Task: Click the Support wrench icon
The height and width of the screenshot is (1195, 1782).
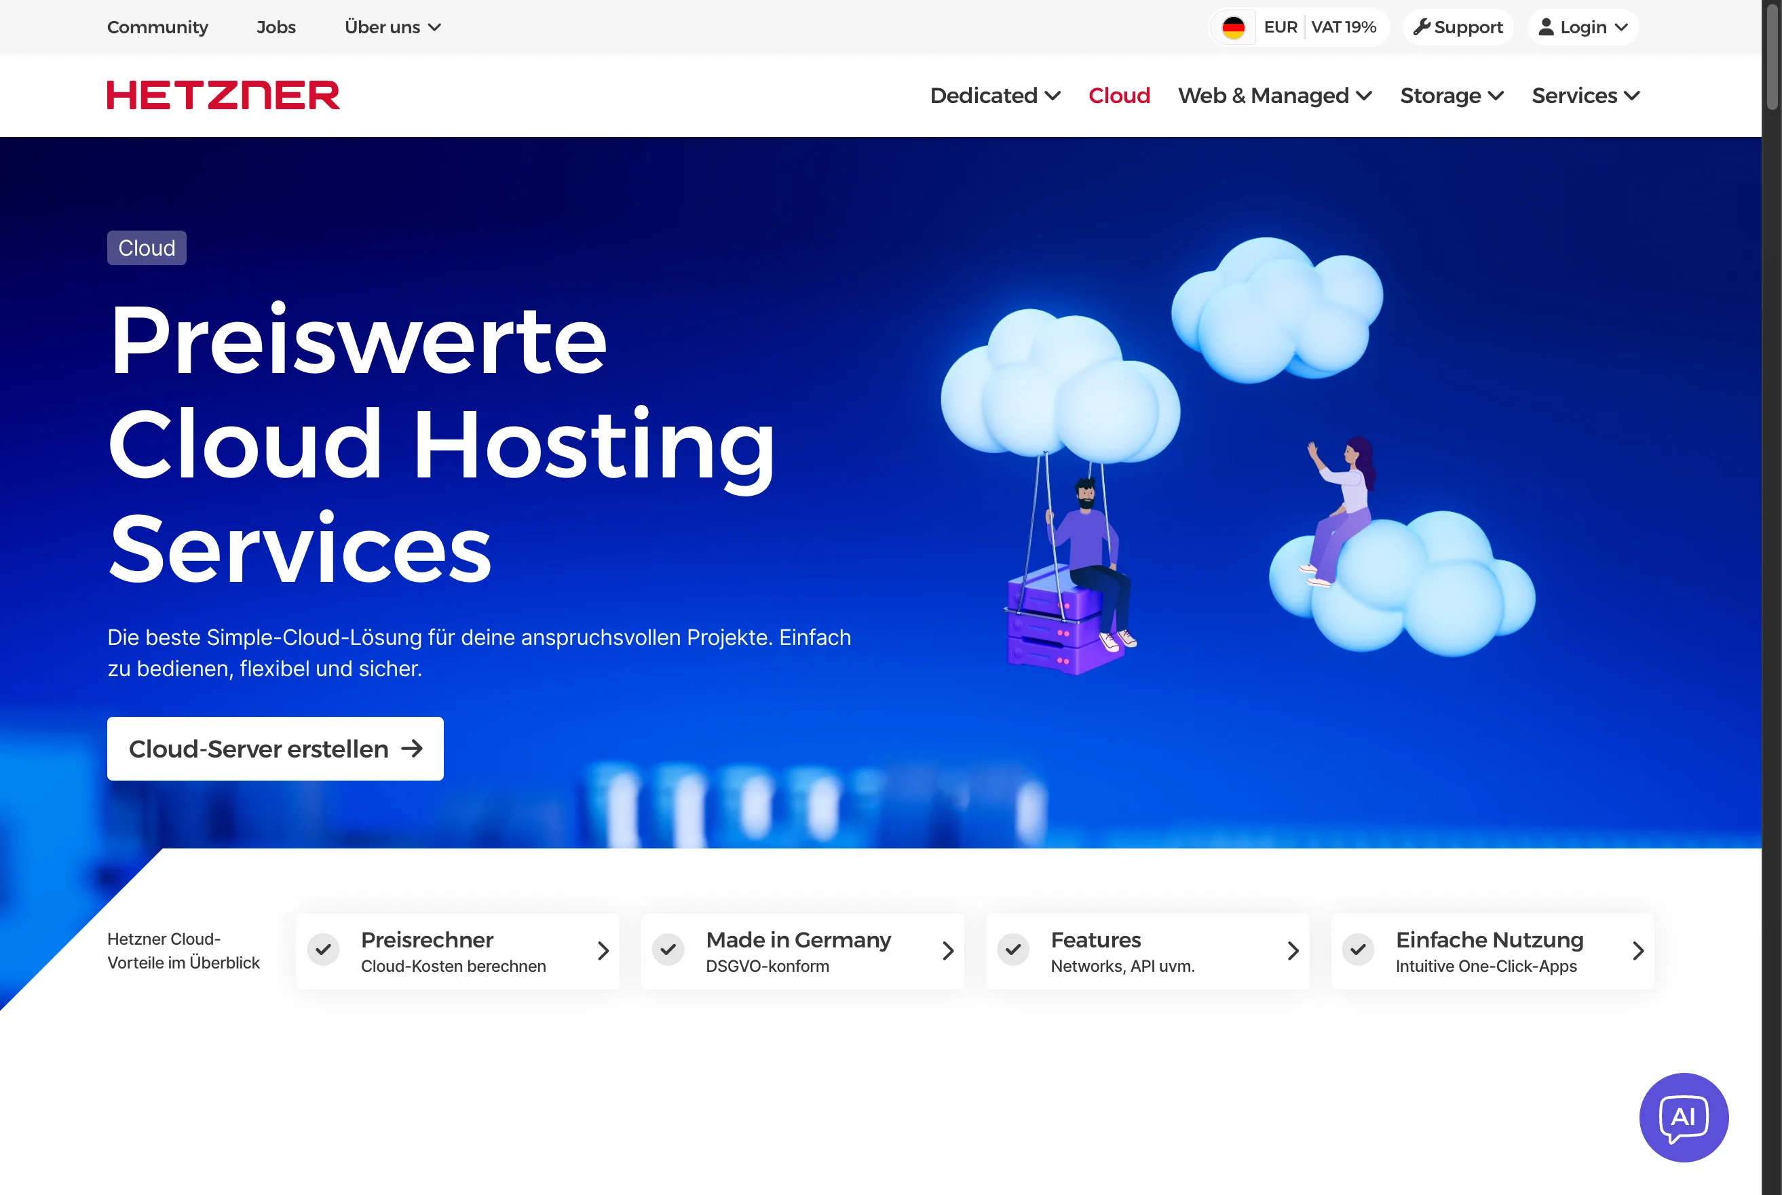Action: [x=1422, y=27]
